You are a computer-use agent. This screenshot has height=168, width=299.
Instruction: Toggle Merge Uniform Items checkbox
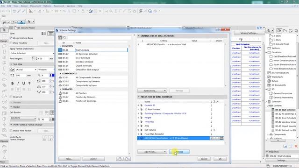(11, 38)
